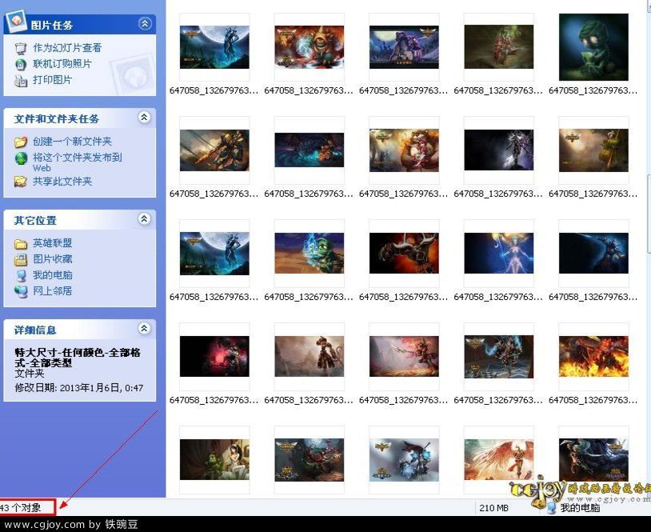Click the publish-to-Web icon in file tasks

21,158
